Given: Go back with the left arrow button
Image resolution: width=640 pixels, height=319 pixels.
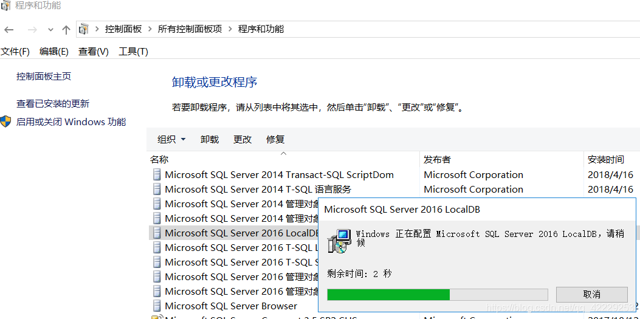Looking at the screenshot, I should [x=9, y=29].
